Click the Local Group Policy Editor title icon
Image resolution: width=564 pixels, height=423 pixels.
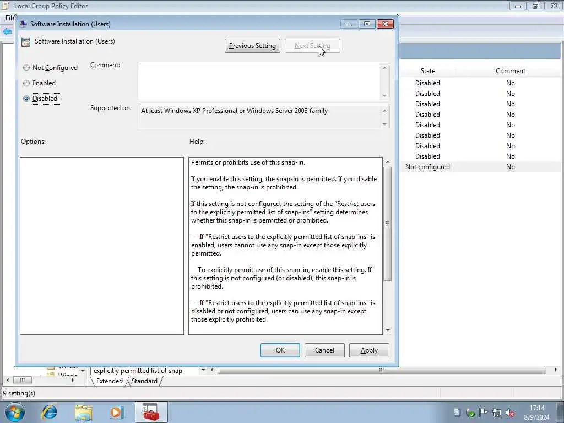click(6, 6)
